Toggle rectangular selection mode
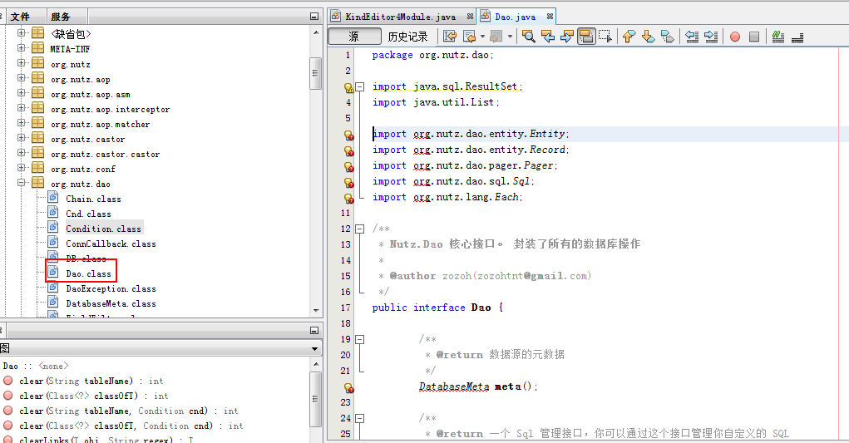 [605, 37]
